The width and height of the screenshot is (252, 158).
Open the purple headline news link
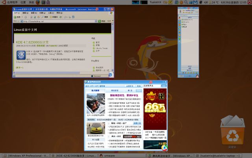pyautogui.click(x=124, y=96)
